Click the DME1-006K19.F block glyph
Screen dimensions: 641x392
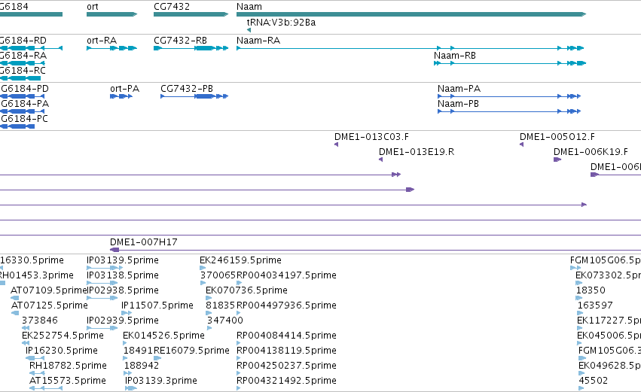[557, 160]
